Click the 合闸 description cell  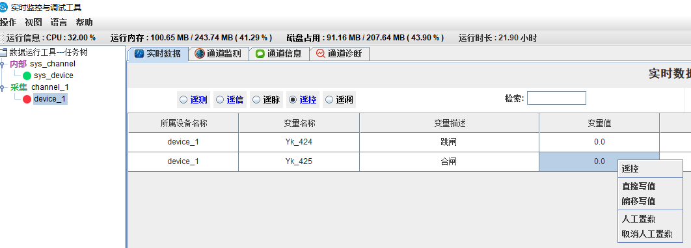(450, 161)
